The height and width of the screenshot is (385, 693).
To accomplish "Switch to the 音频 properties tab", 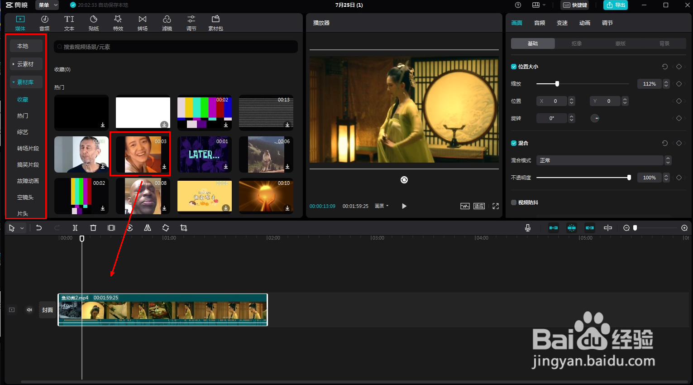I will coord(540,23).
